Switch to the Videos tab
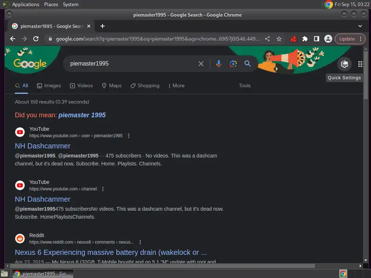 [82, 85]
